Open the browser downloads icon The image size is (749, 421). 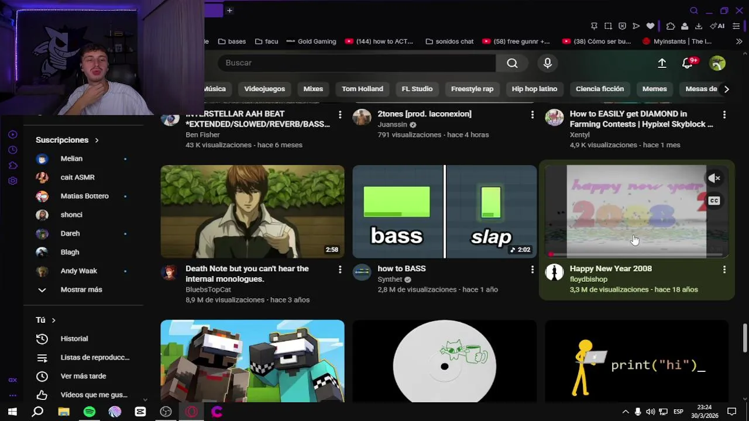click(699, 26)
